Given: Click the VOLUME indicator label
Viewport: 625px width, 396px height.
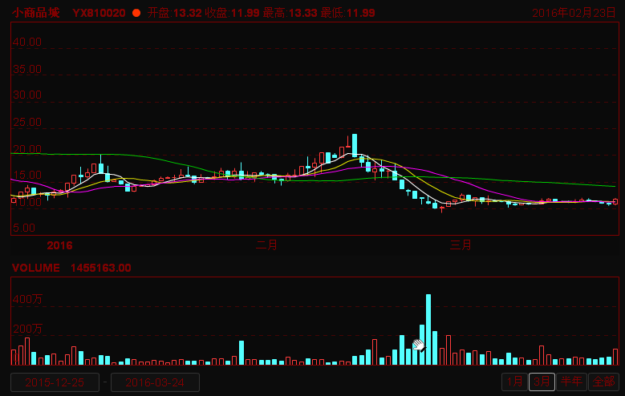Looking at the screenshot, I should 35,268.
